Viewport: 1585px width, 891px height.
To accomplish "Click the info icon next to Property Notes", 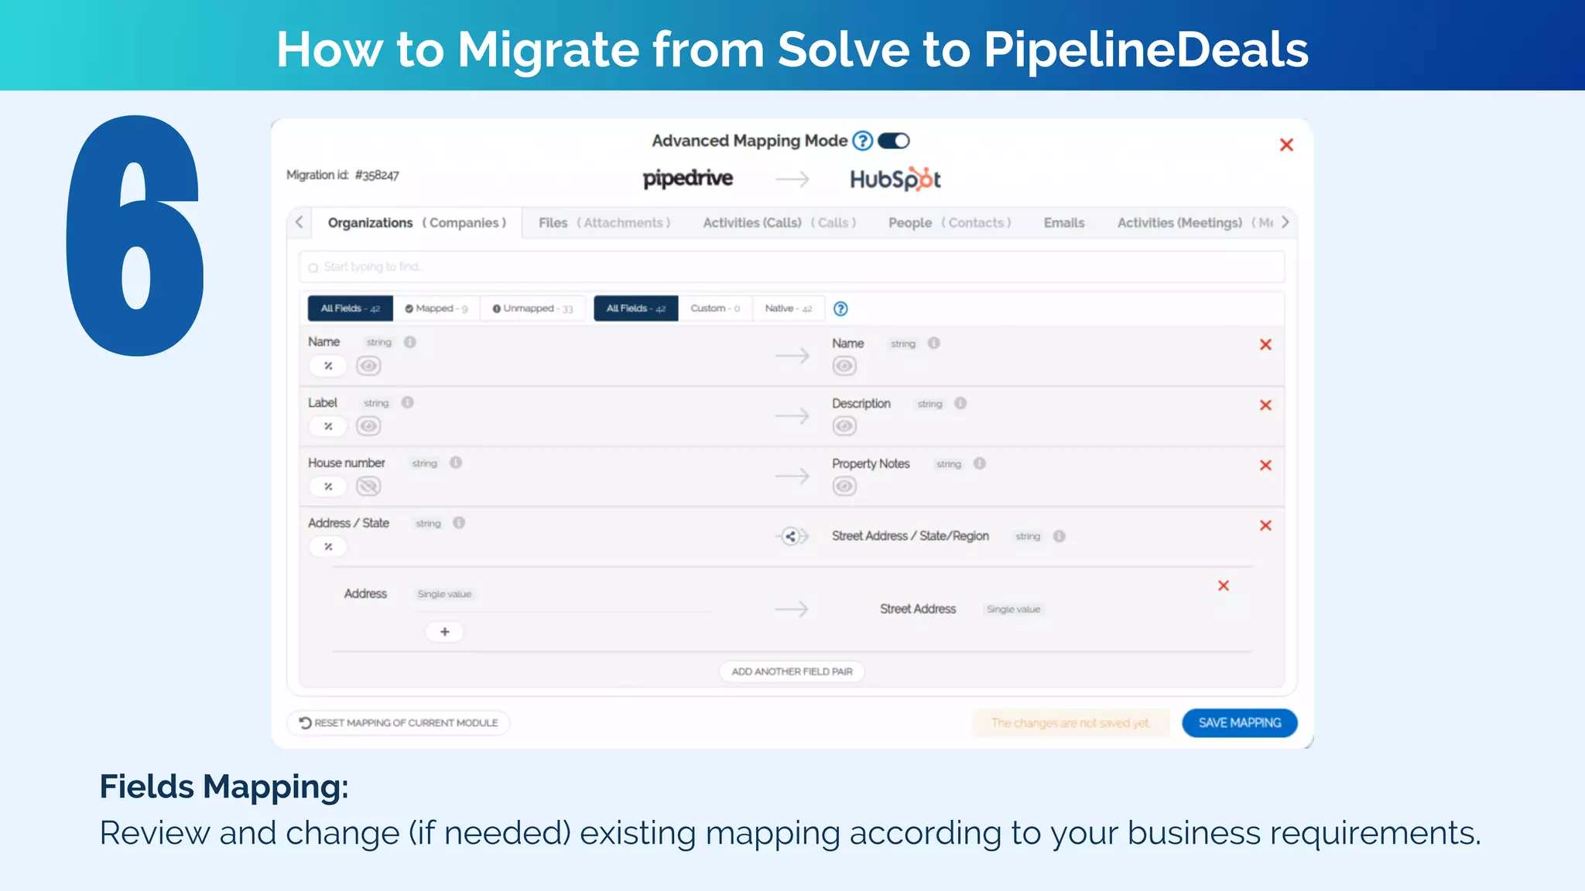I will pos(980,463).
